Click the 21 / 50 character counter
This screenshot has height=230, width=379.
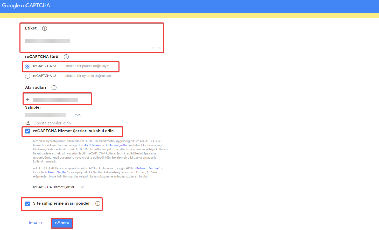(156, 48)
